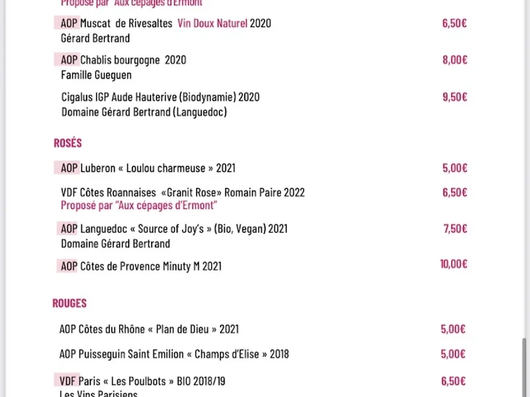Select AOP Languedoc "Source of Joy's" wine
This screenshot has width=530, height=397.
coord(174,229)
